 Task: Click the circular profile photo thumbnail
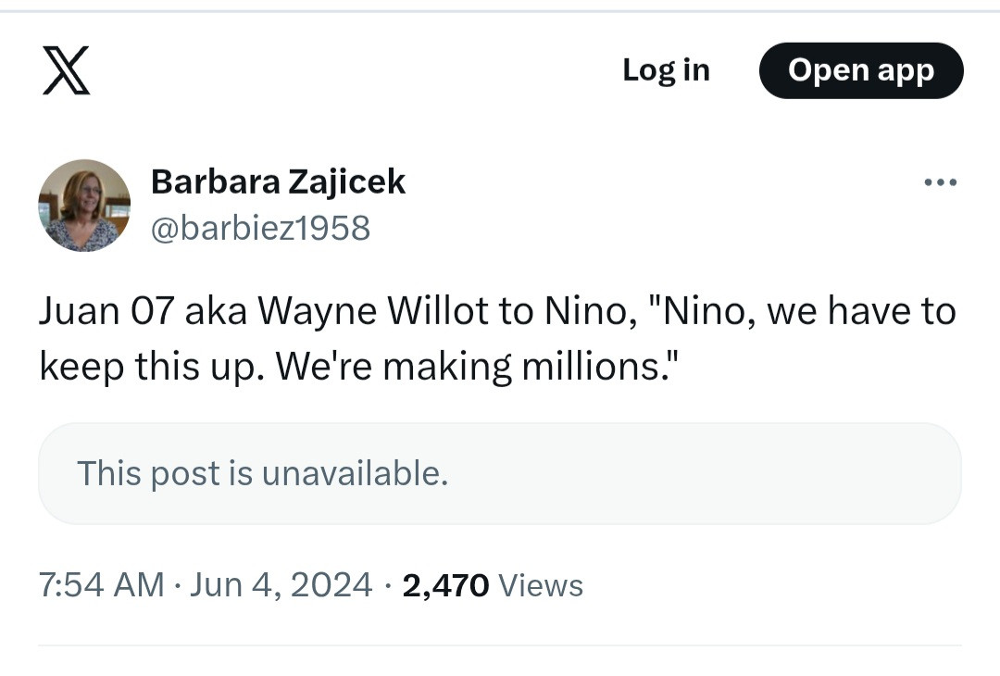click(84, 206)
